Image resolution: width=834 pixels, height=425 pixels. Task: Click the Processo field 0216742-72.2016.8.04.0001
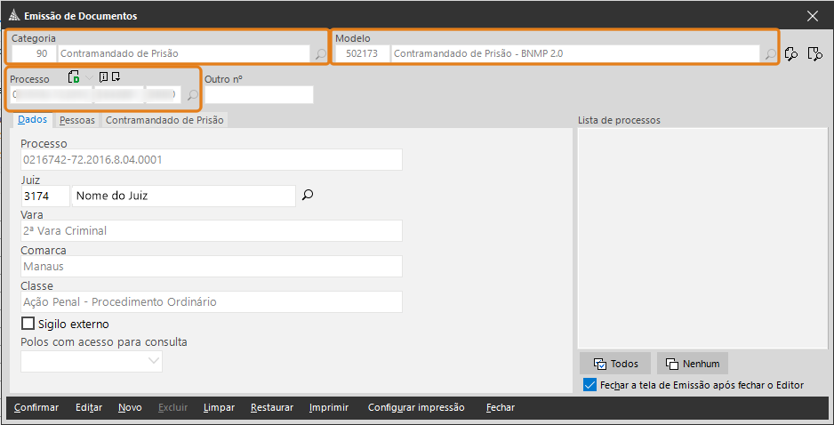pos(212,159)
